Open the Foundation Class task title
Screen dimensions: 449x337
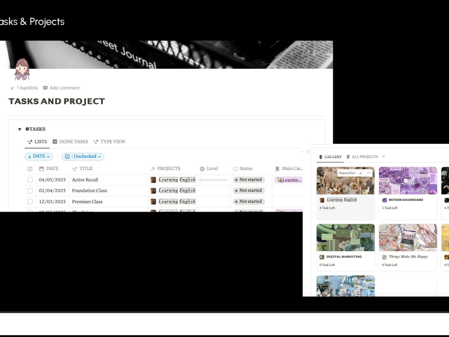click(x=89, y=191)
